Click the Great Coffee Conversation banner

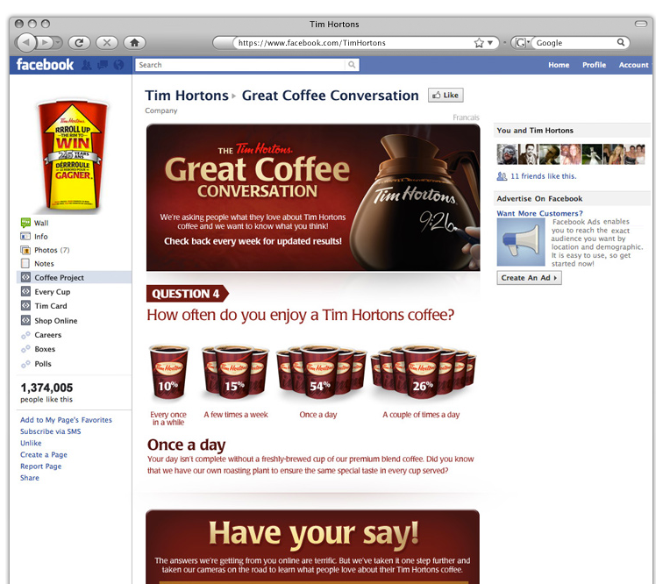tap(313, 197)
